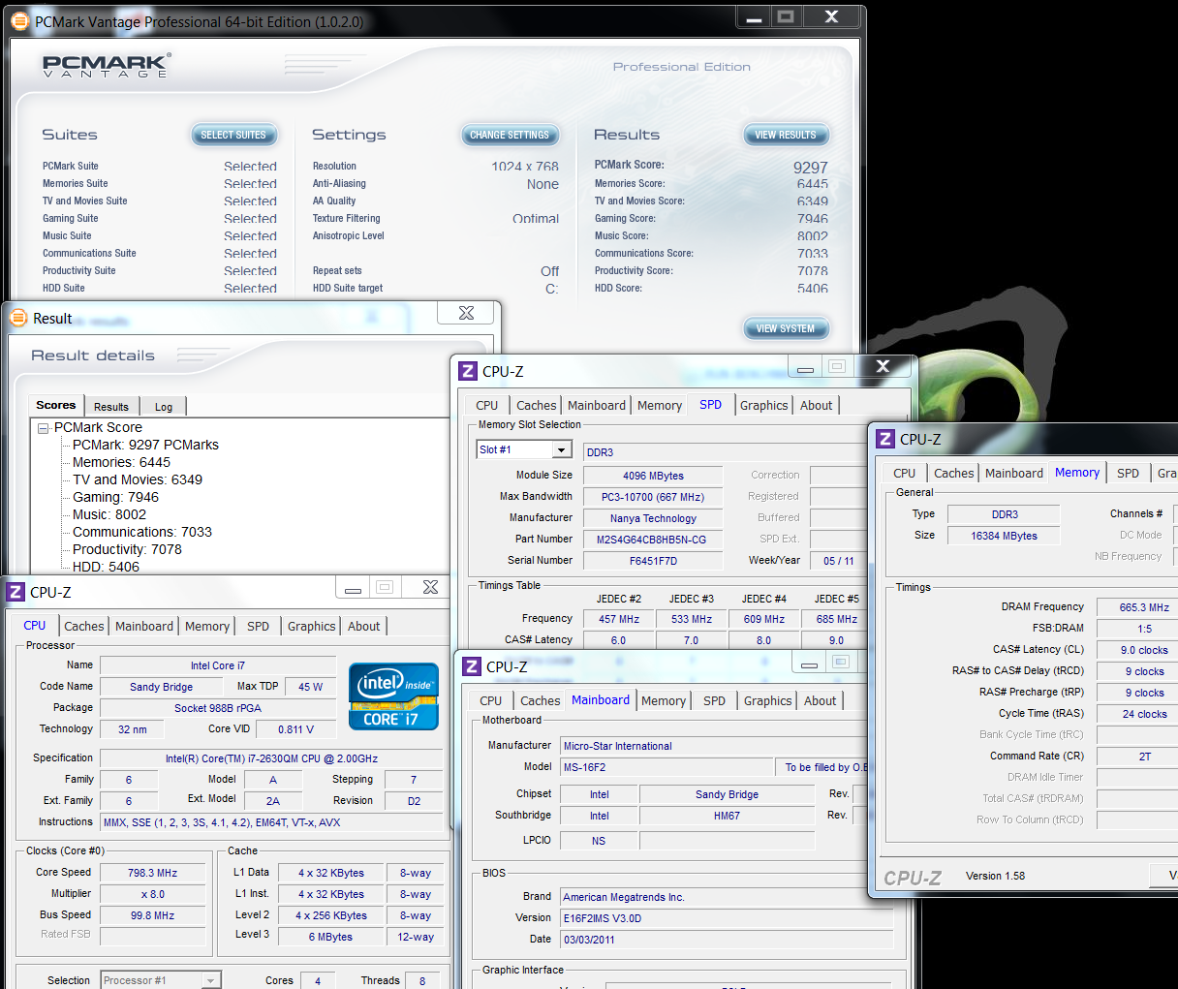
Task: Click the PCMark Vantage logo in the header
Action: coord(107,66)
